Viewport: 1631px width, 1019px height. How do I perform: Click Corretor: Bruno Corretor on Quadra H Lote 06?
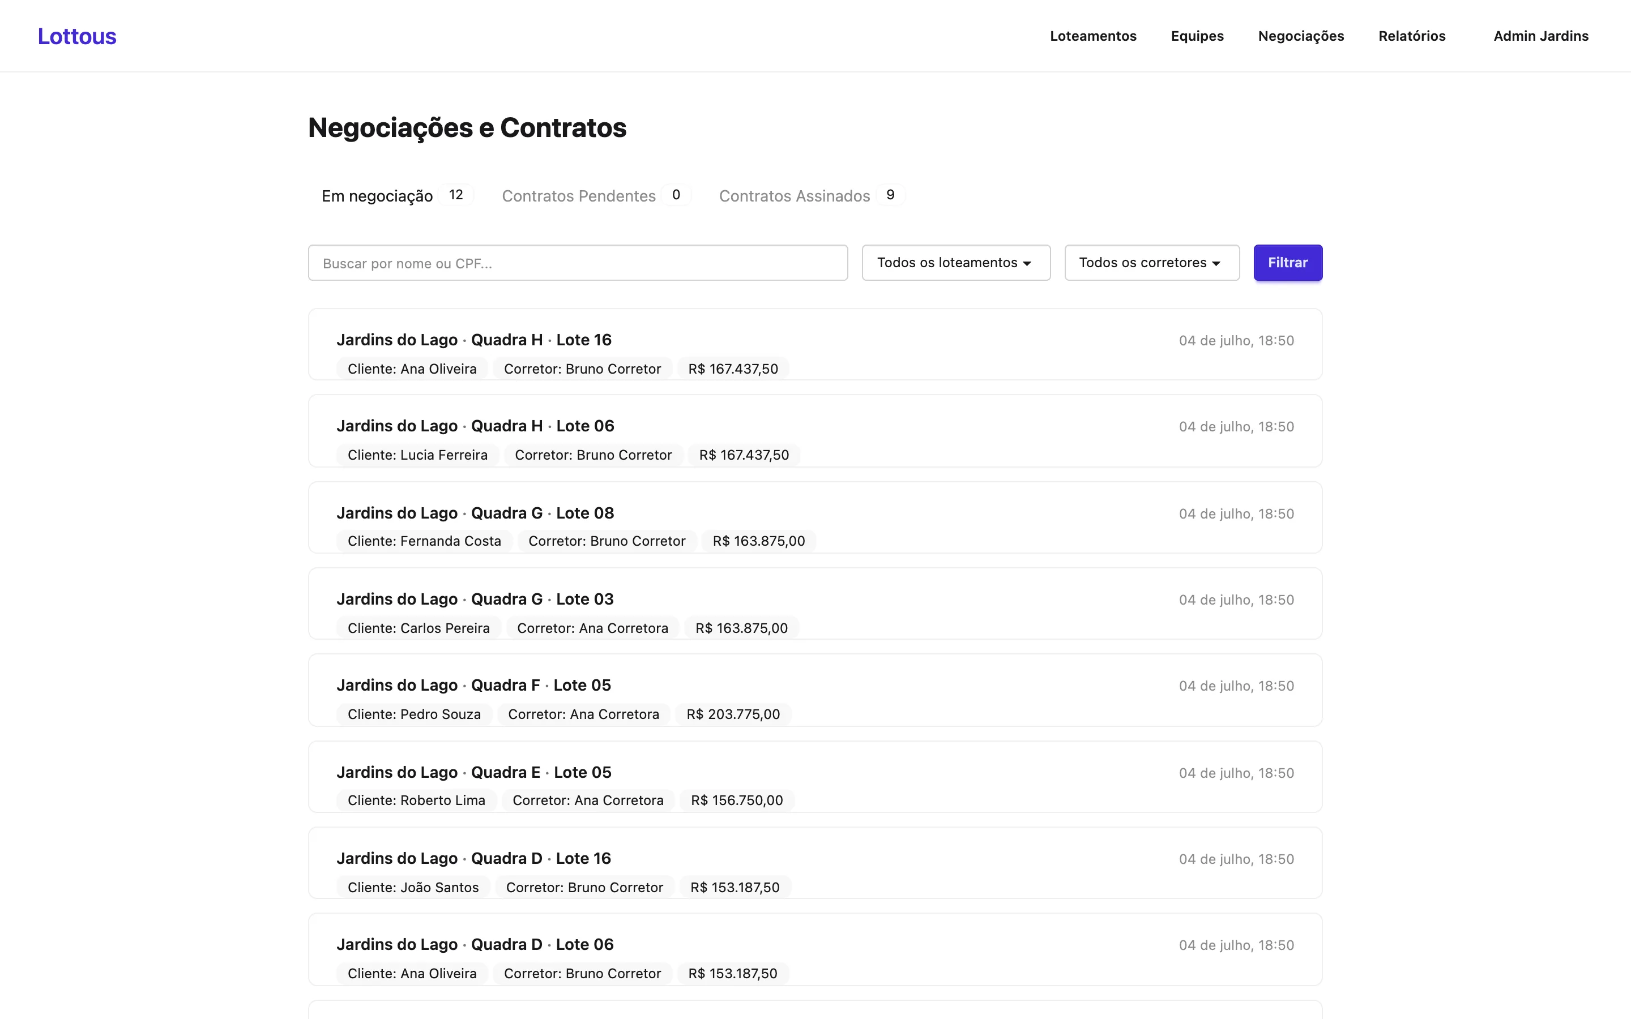pyautogui.click(x=593, y=455)
